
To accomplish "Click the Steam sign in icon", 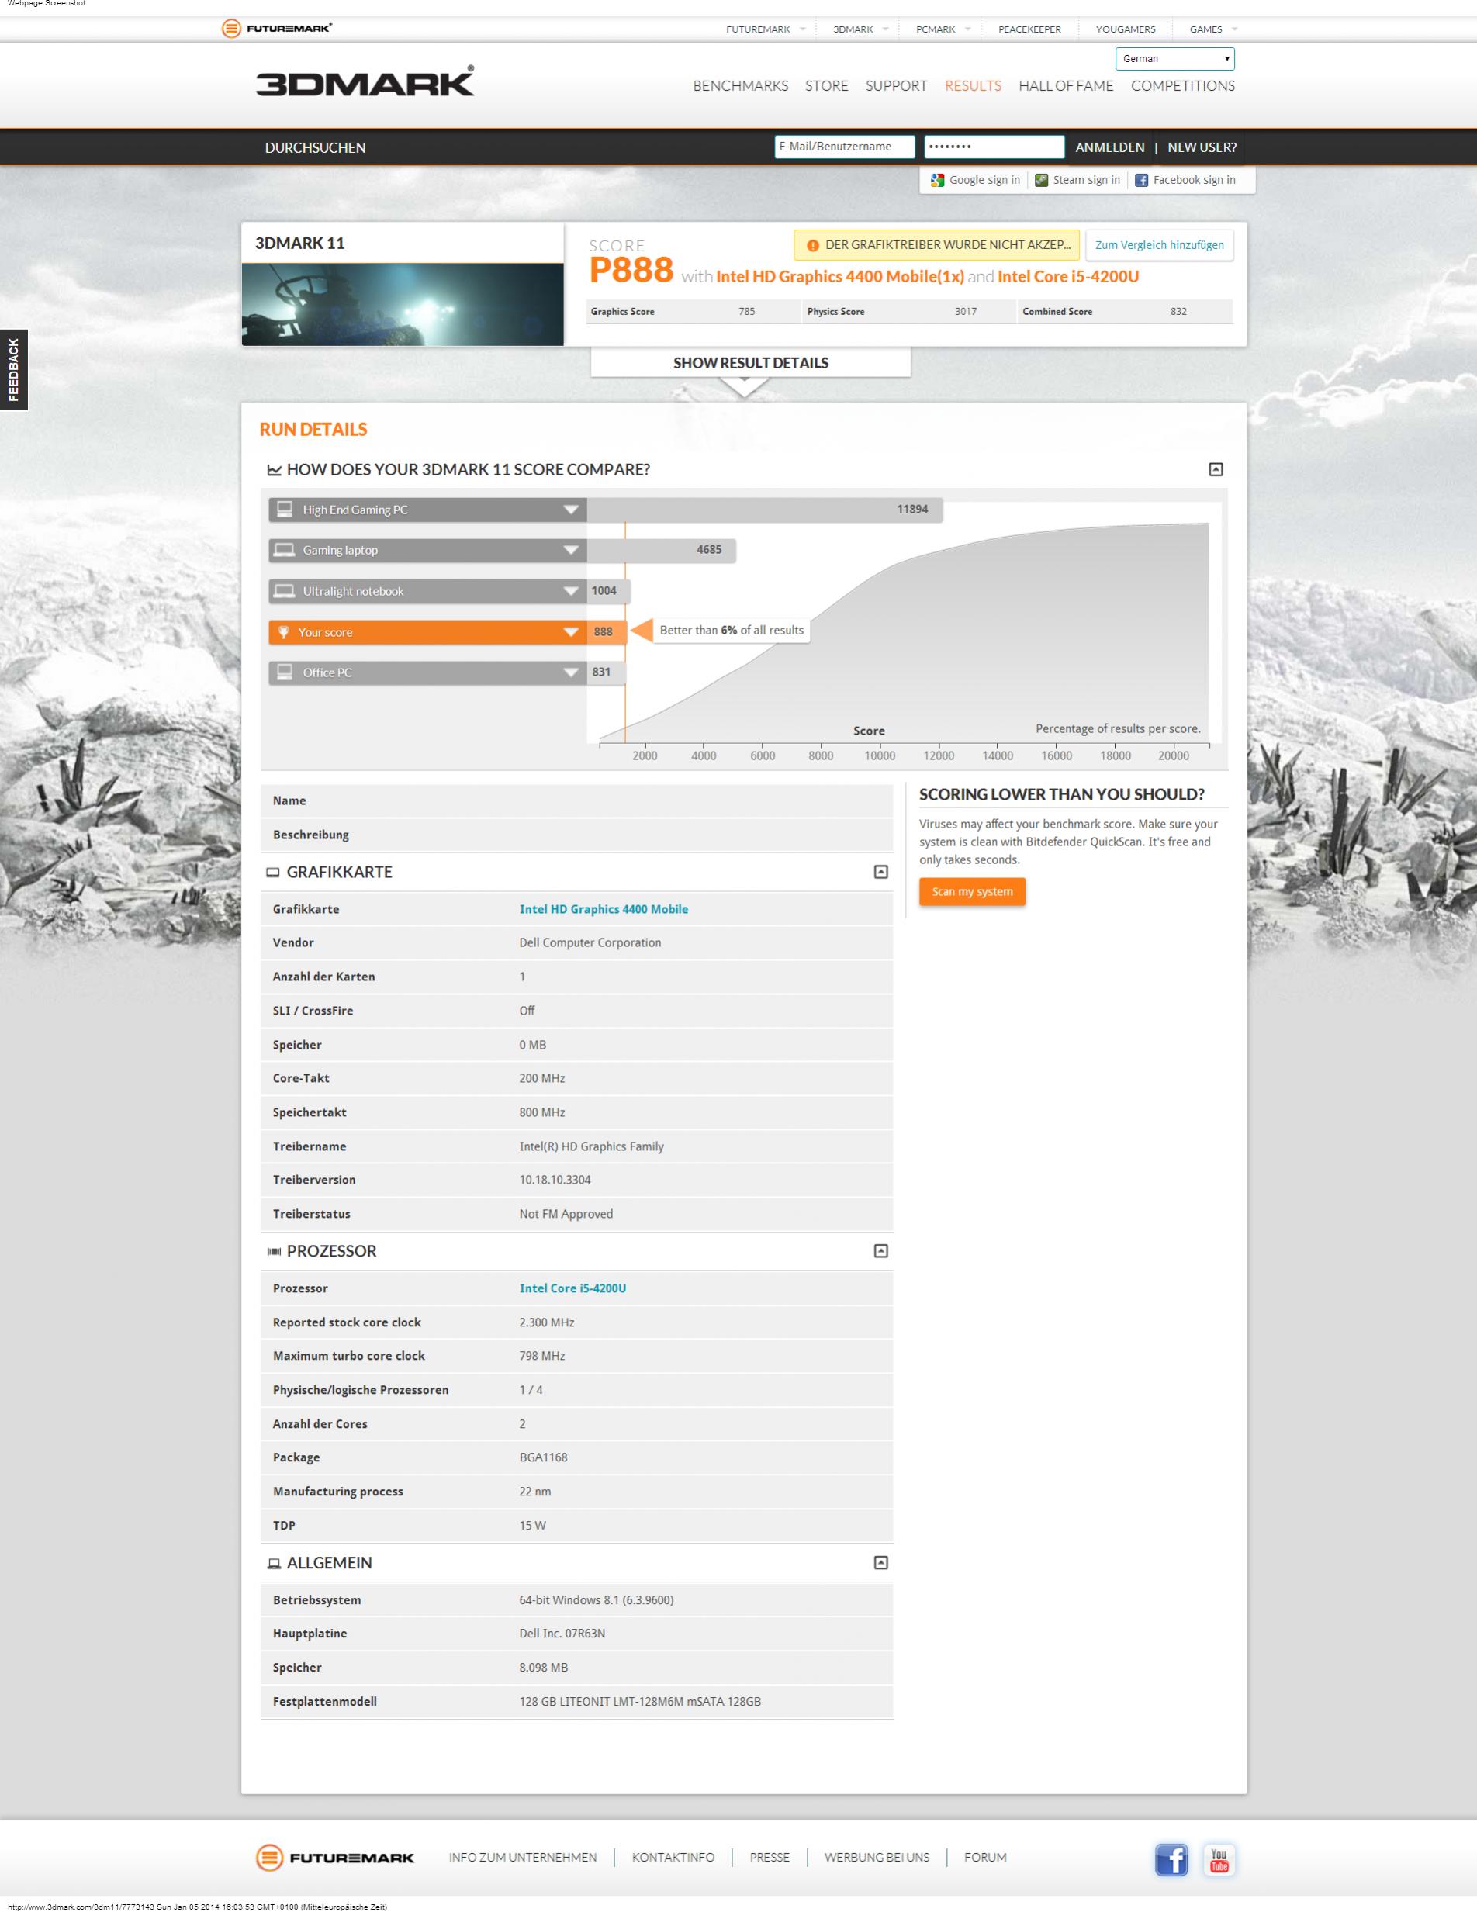I will (1041, 181).
